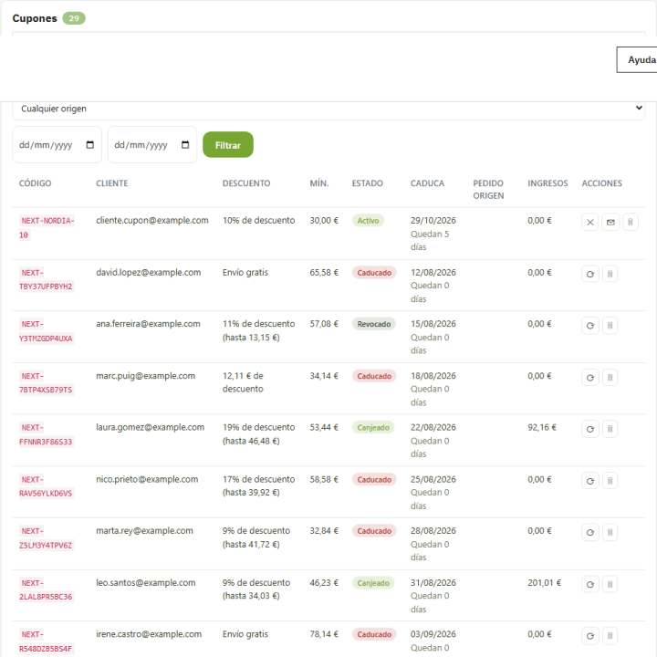Delete coupon NEXT-NORDIA-10 with trash icon
This screenshot has height=657, width=657.
coord(631,222)
